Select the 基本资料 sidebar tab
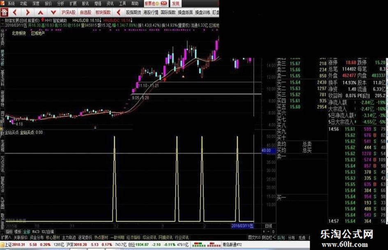The image size is (388, 250). pyautogui.click(x=2, y=78)
